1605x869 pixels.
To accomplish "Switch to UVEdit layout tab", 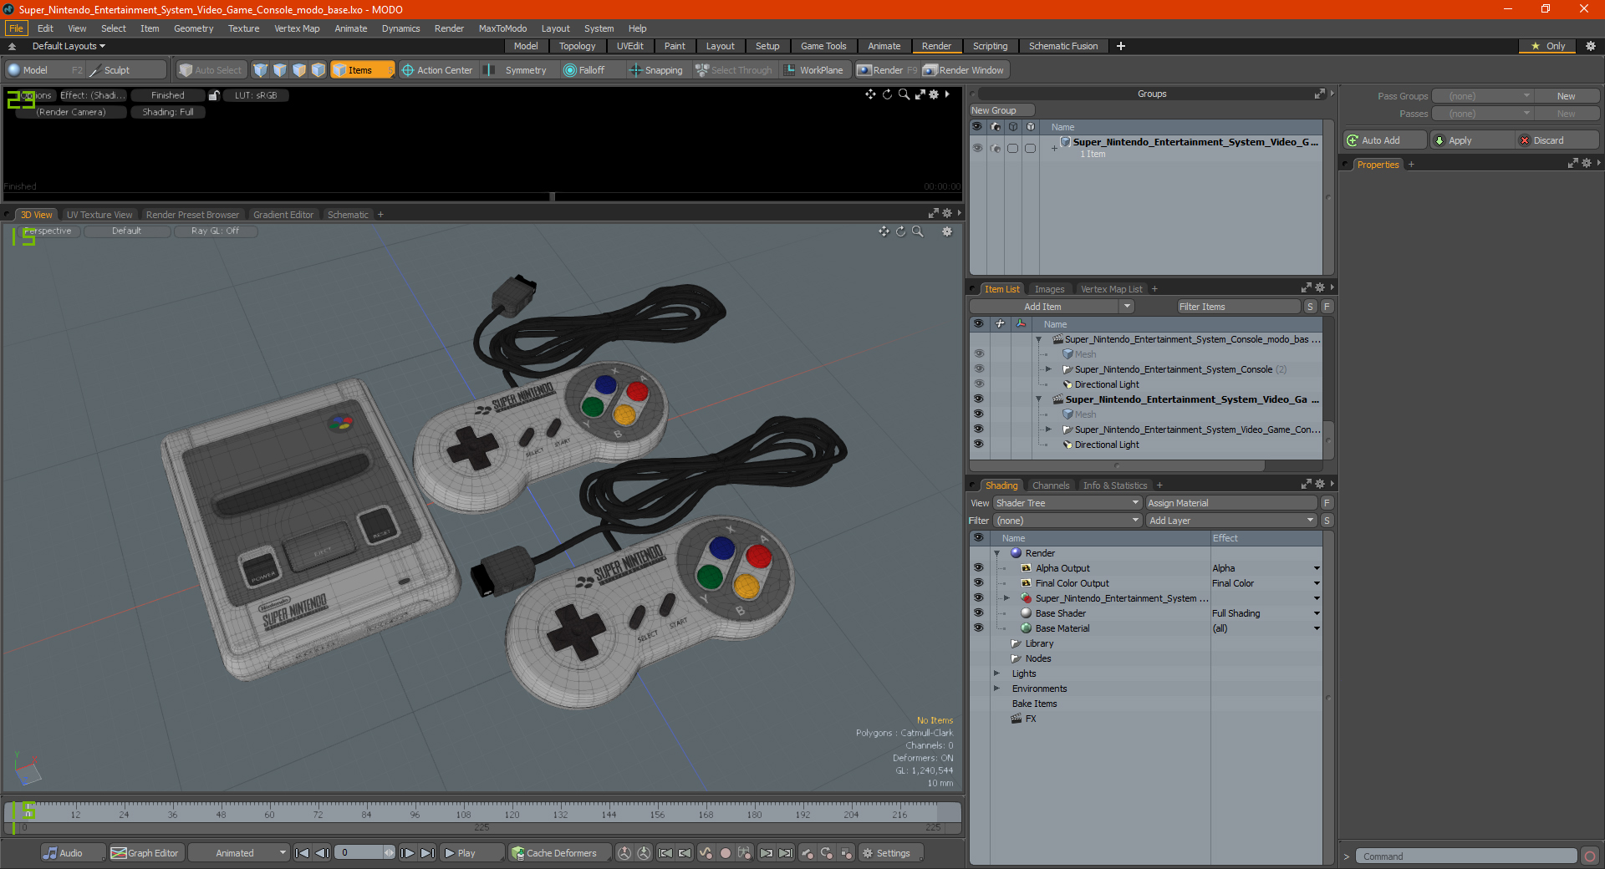I will (630, 46).
